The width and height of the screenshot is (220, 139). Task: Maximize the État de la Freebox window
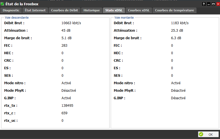(213, 4)
